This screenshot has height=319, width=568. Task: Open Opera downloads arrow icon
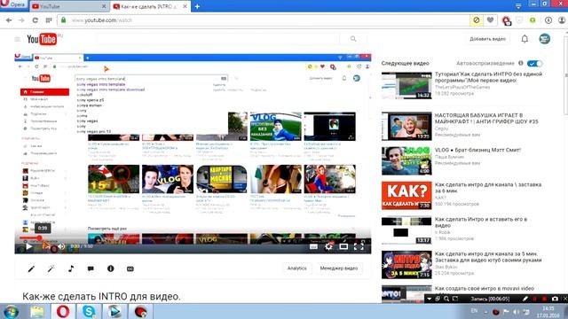tap(548, 20)
